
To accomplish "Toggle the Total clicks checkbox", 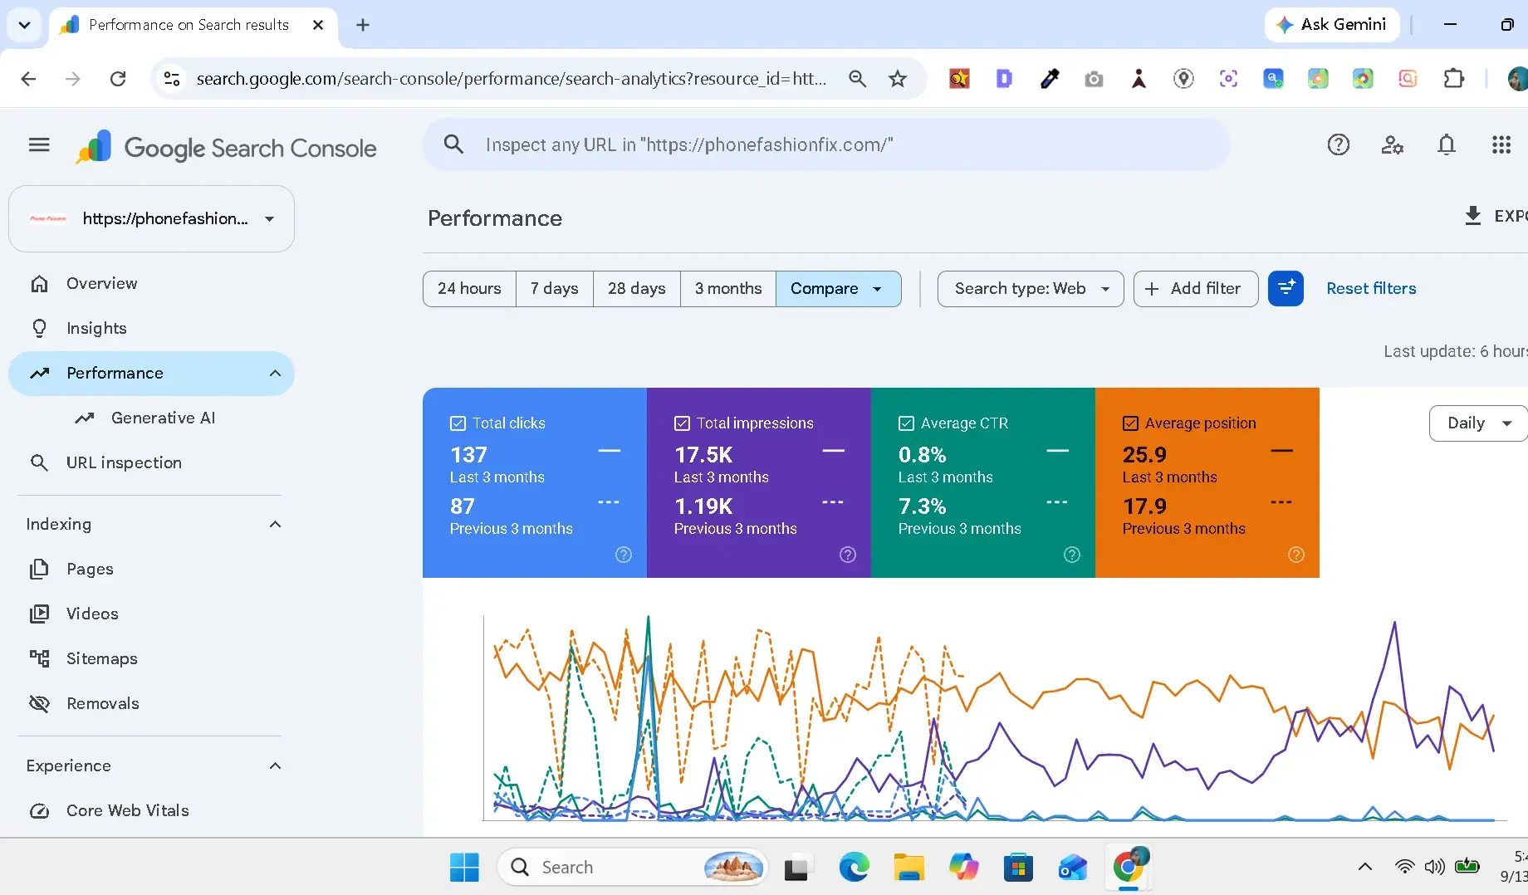I will [x=458, y=423].
